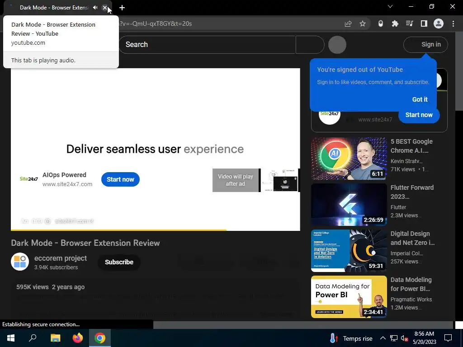Click the upcoming video preview thumbnail
The height and width of the screenshot is (347, 463).
(280, 180)
